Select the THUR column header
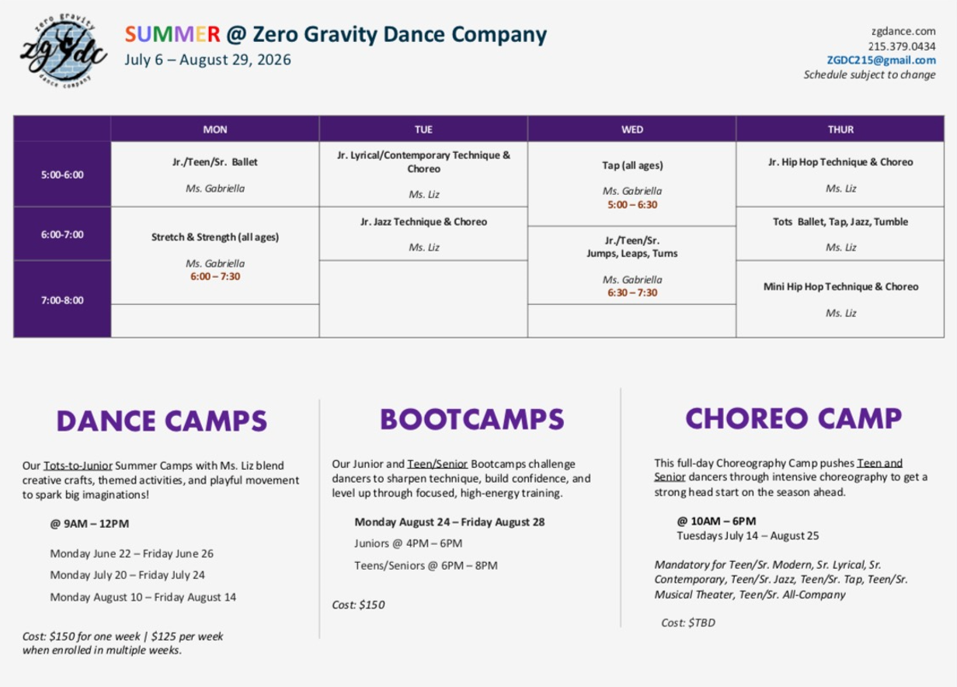 point(840,130)
